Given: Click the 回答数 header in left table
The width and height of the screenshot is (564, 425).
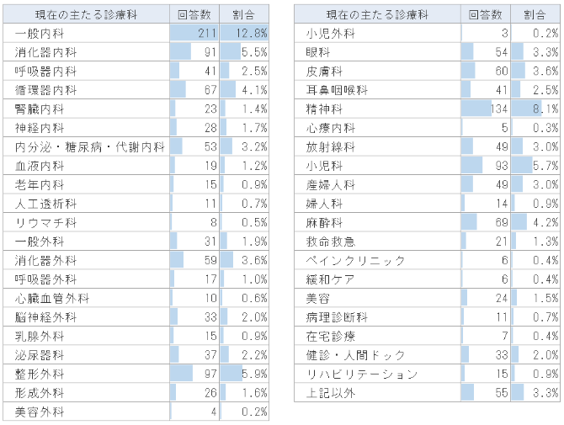Looking at the screenshot, I should 194,14.
